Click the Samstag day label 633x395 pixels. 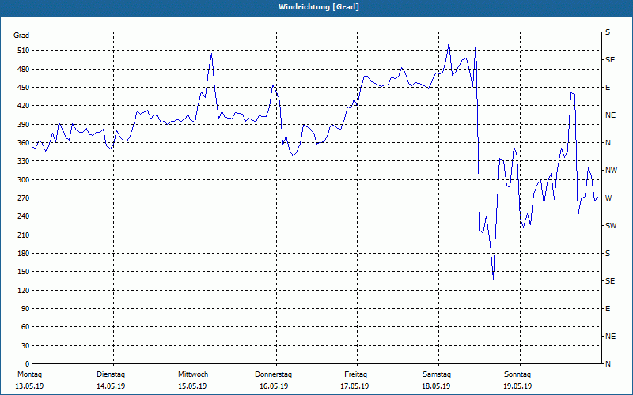coord(437,374)
